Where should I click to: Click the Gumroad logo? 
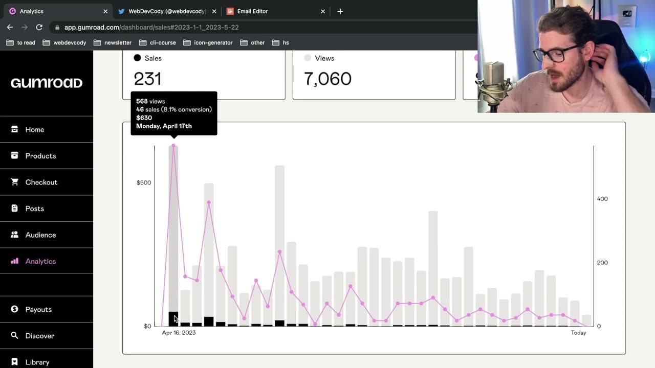pyautogui.click(x=47, y=83)
